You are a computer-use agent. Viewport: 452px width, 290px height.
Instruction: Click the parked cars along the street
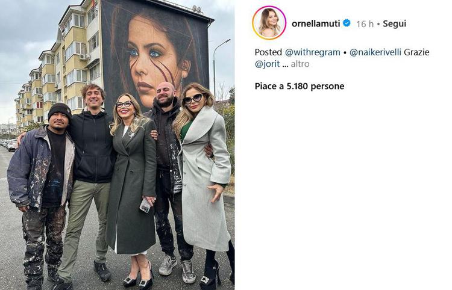9,144
